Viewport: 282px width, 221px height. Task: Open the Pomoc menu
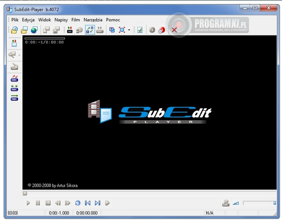(x=113, y=20)
